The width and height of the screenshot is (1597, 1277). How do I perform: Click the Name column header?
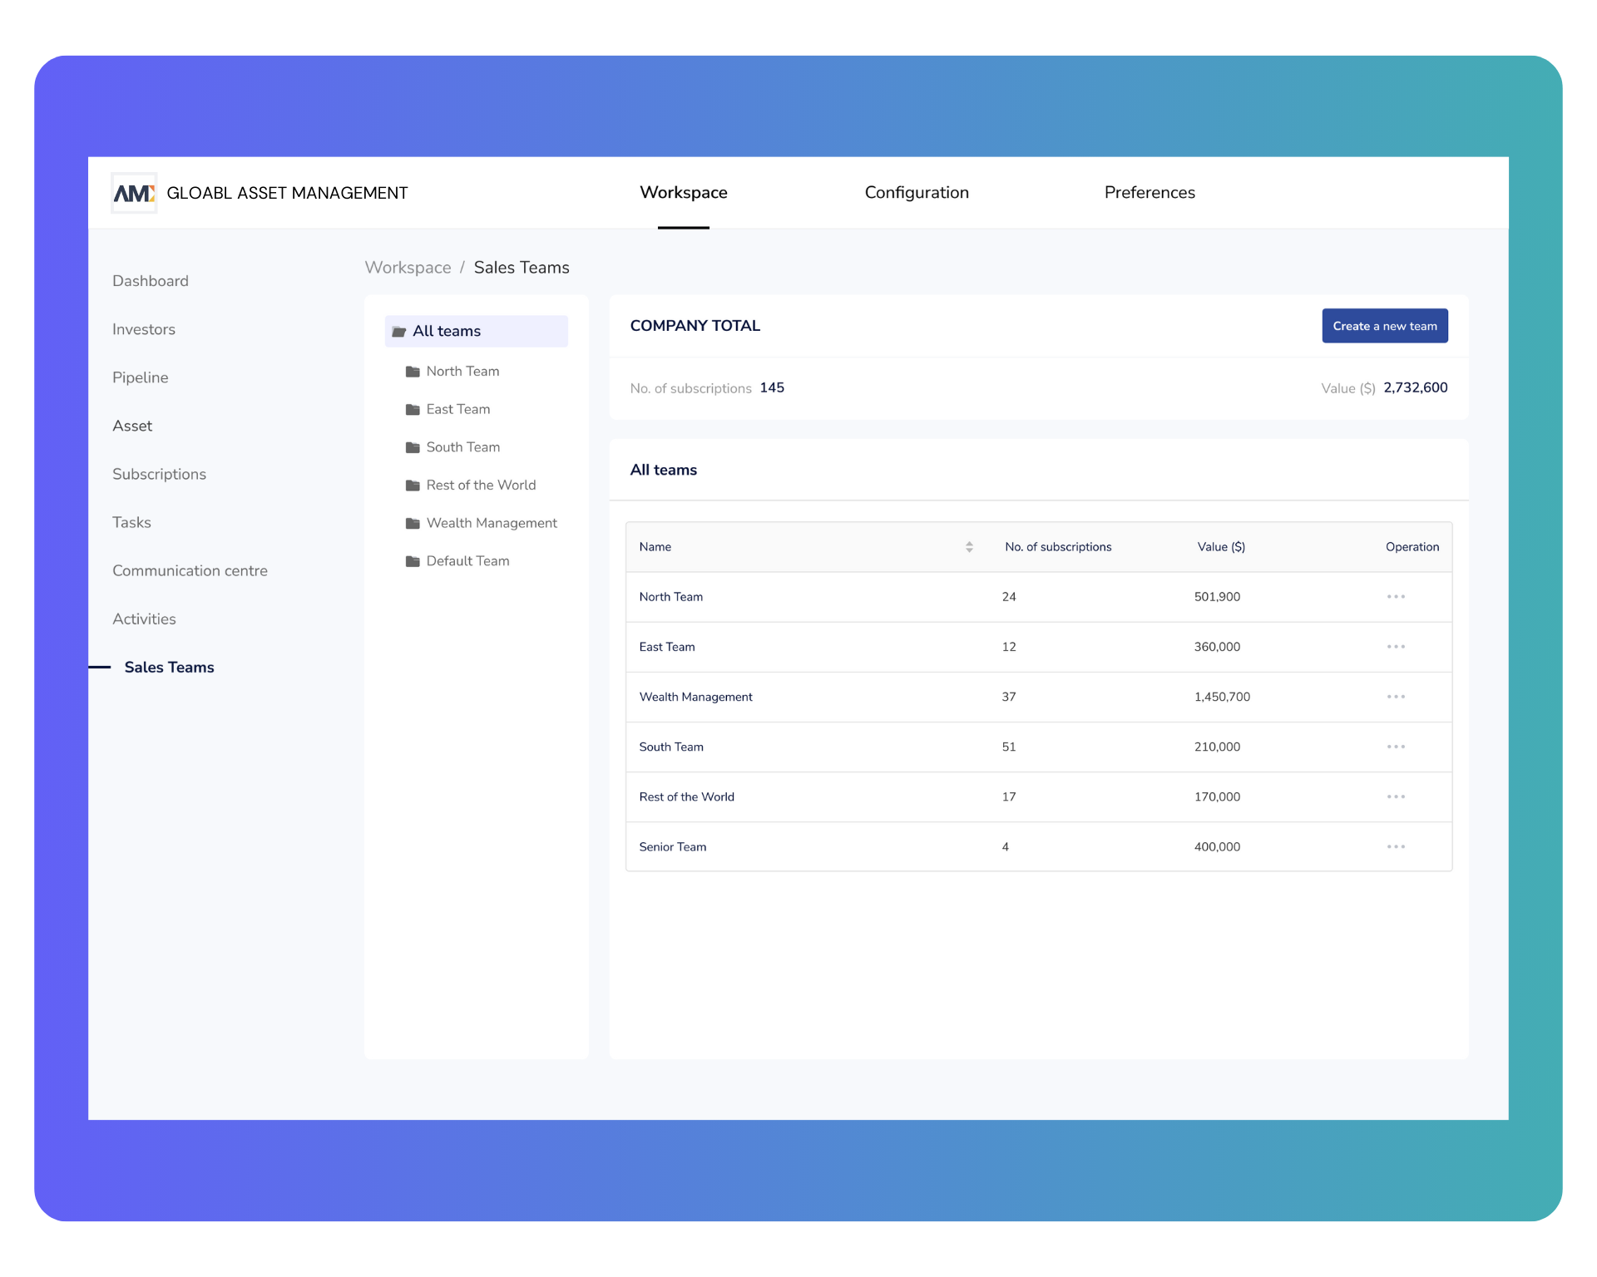[x=655, y=547]
